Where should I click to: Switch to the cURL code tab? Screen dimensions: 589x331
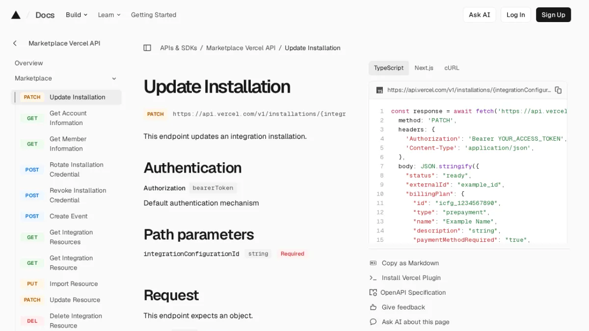tap(452, 68)
